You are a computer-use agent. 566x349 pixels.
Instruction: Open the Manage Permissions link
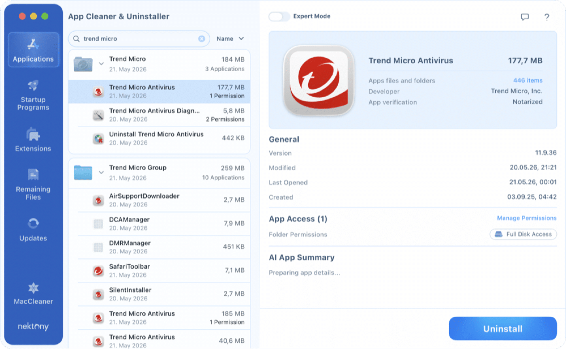(x=527, y=218)
